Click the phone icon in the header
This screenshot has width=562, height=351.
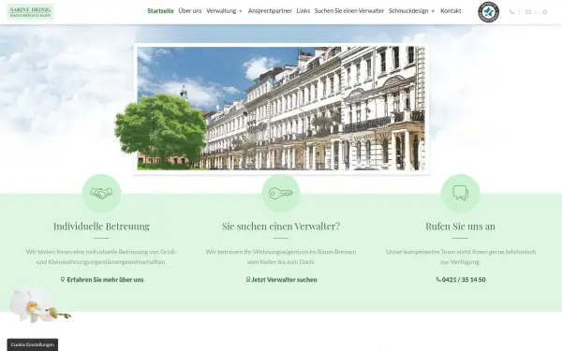click(511, 12)
